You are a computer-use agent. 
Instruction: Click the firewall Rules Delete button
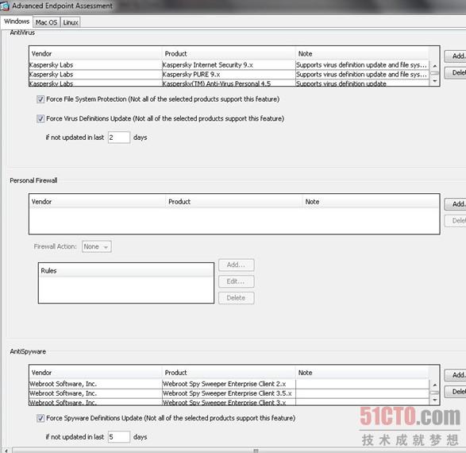tap(237, 298)
